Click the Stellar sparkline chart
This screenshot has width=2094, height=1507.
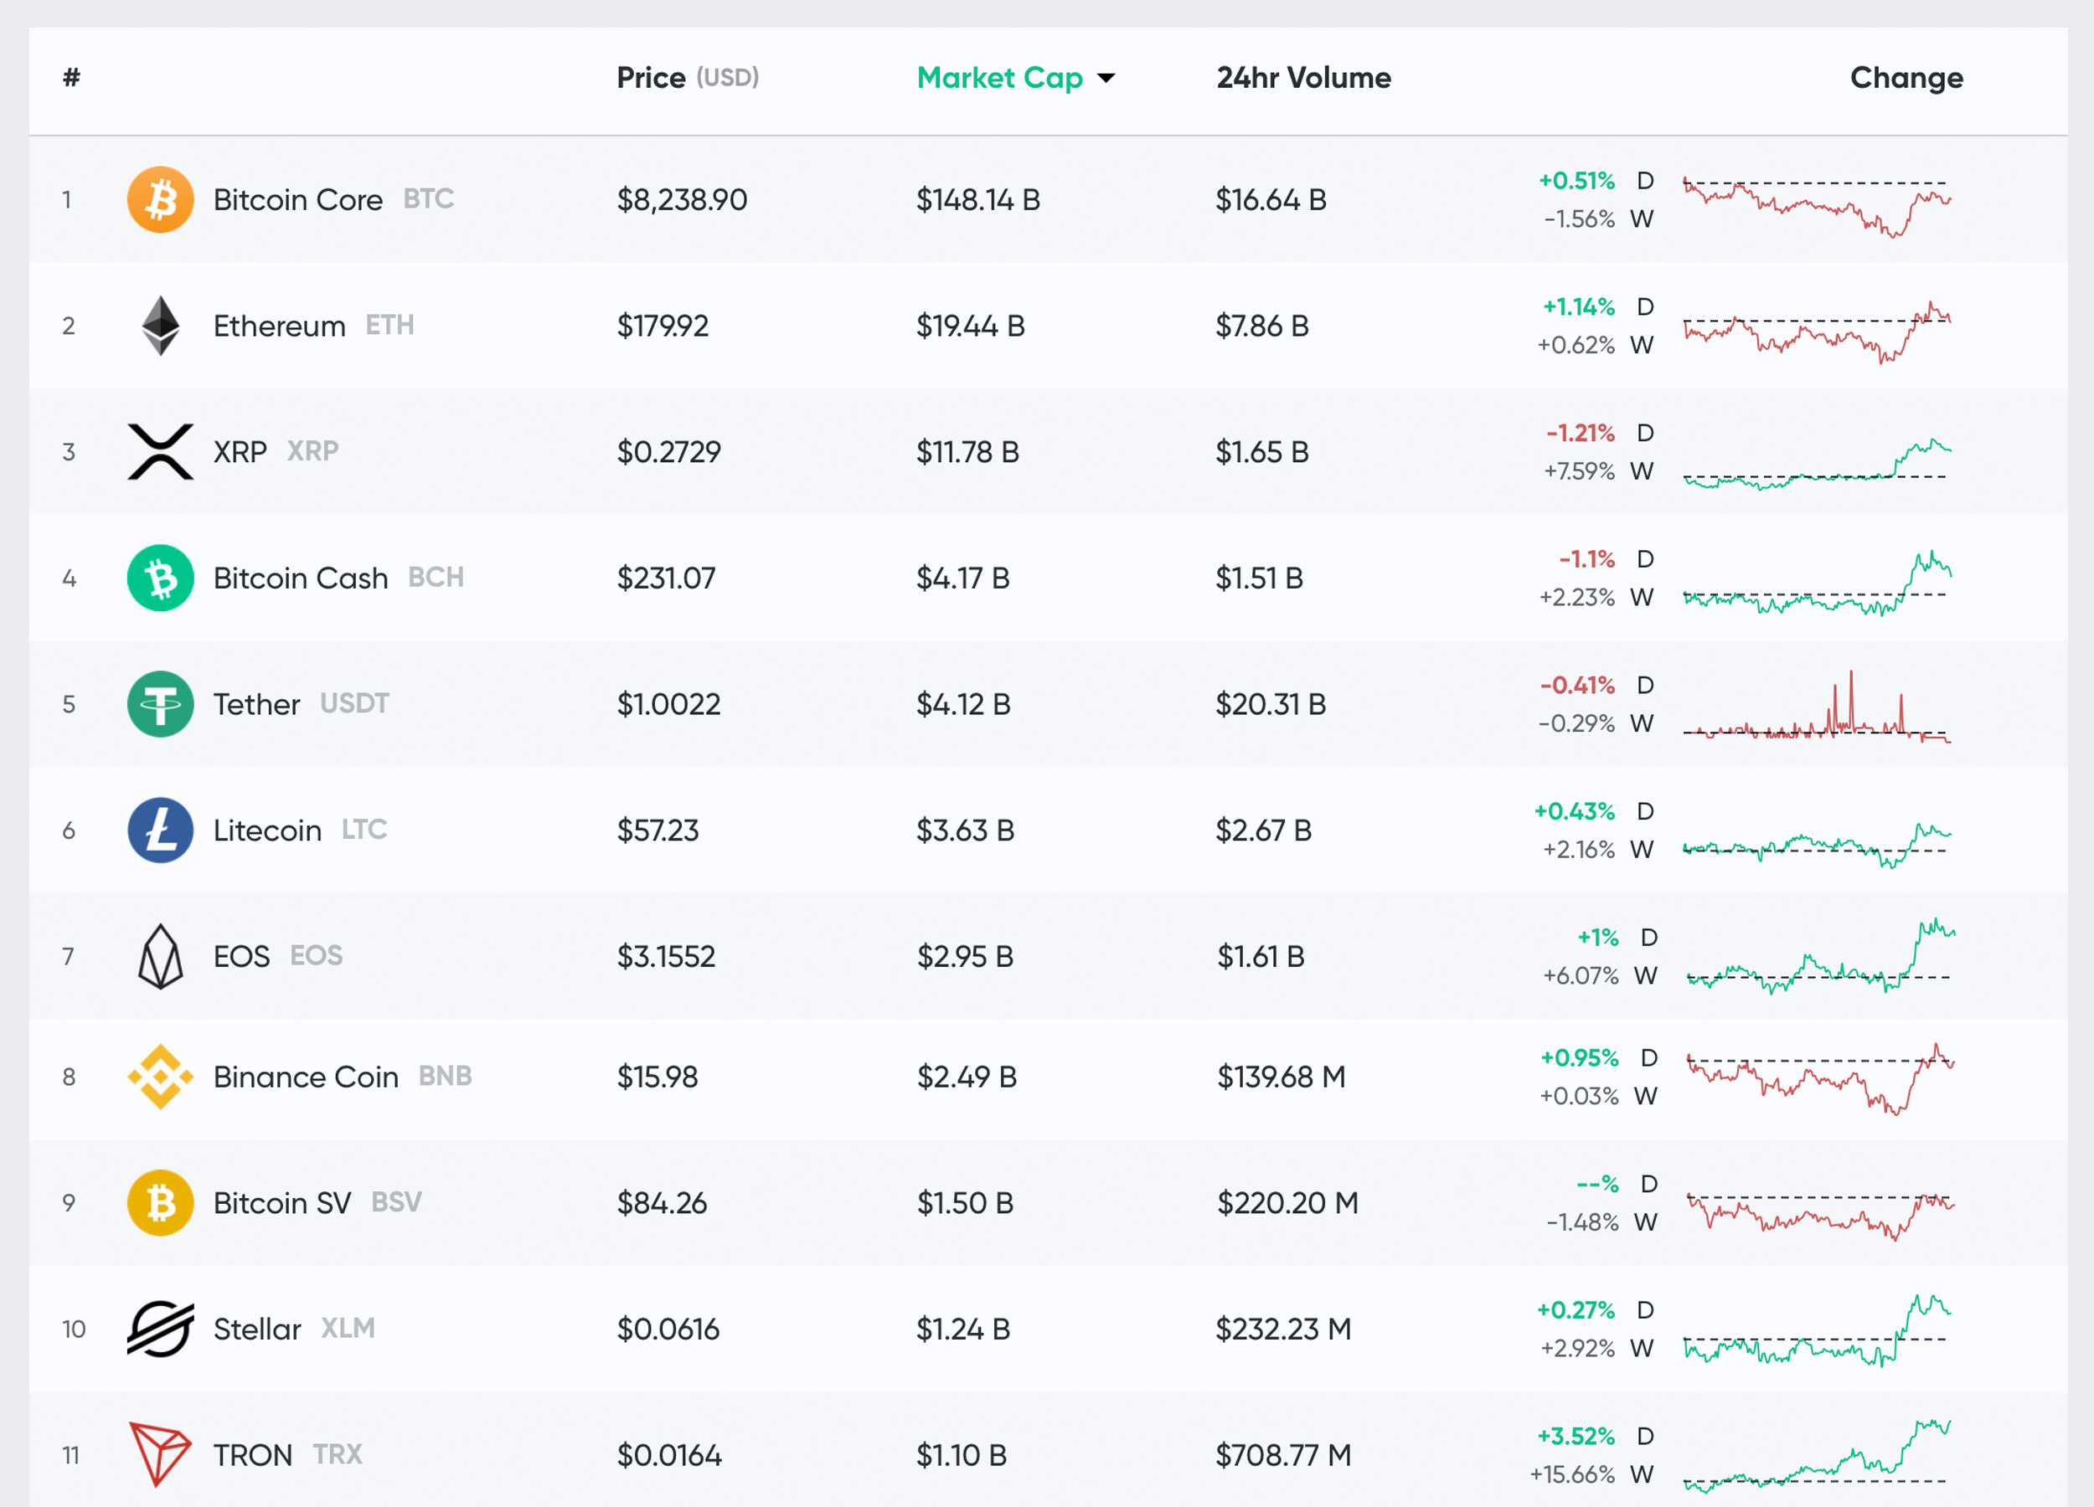(1817, 1330)
